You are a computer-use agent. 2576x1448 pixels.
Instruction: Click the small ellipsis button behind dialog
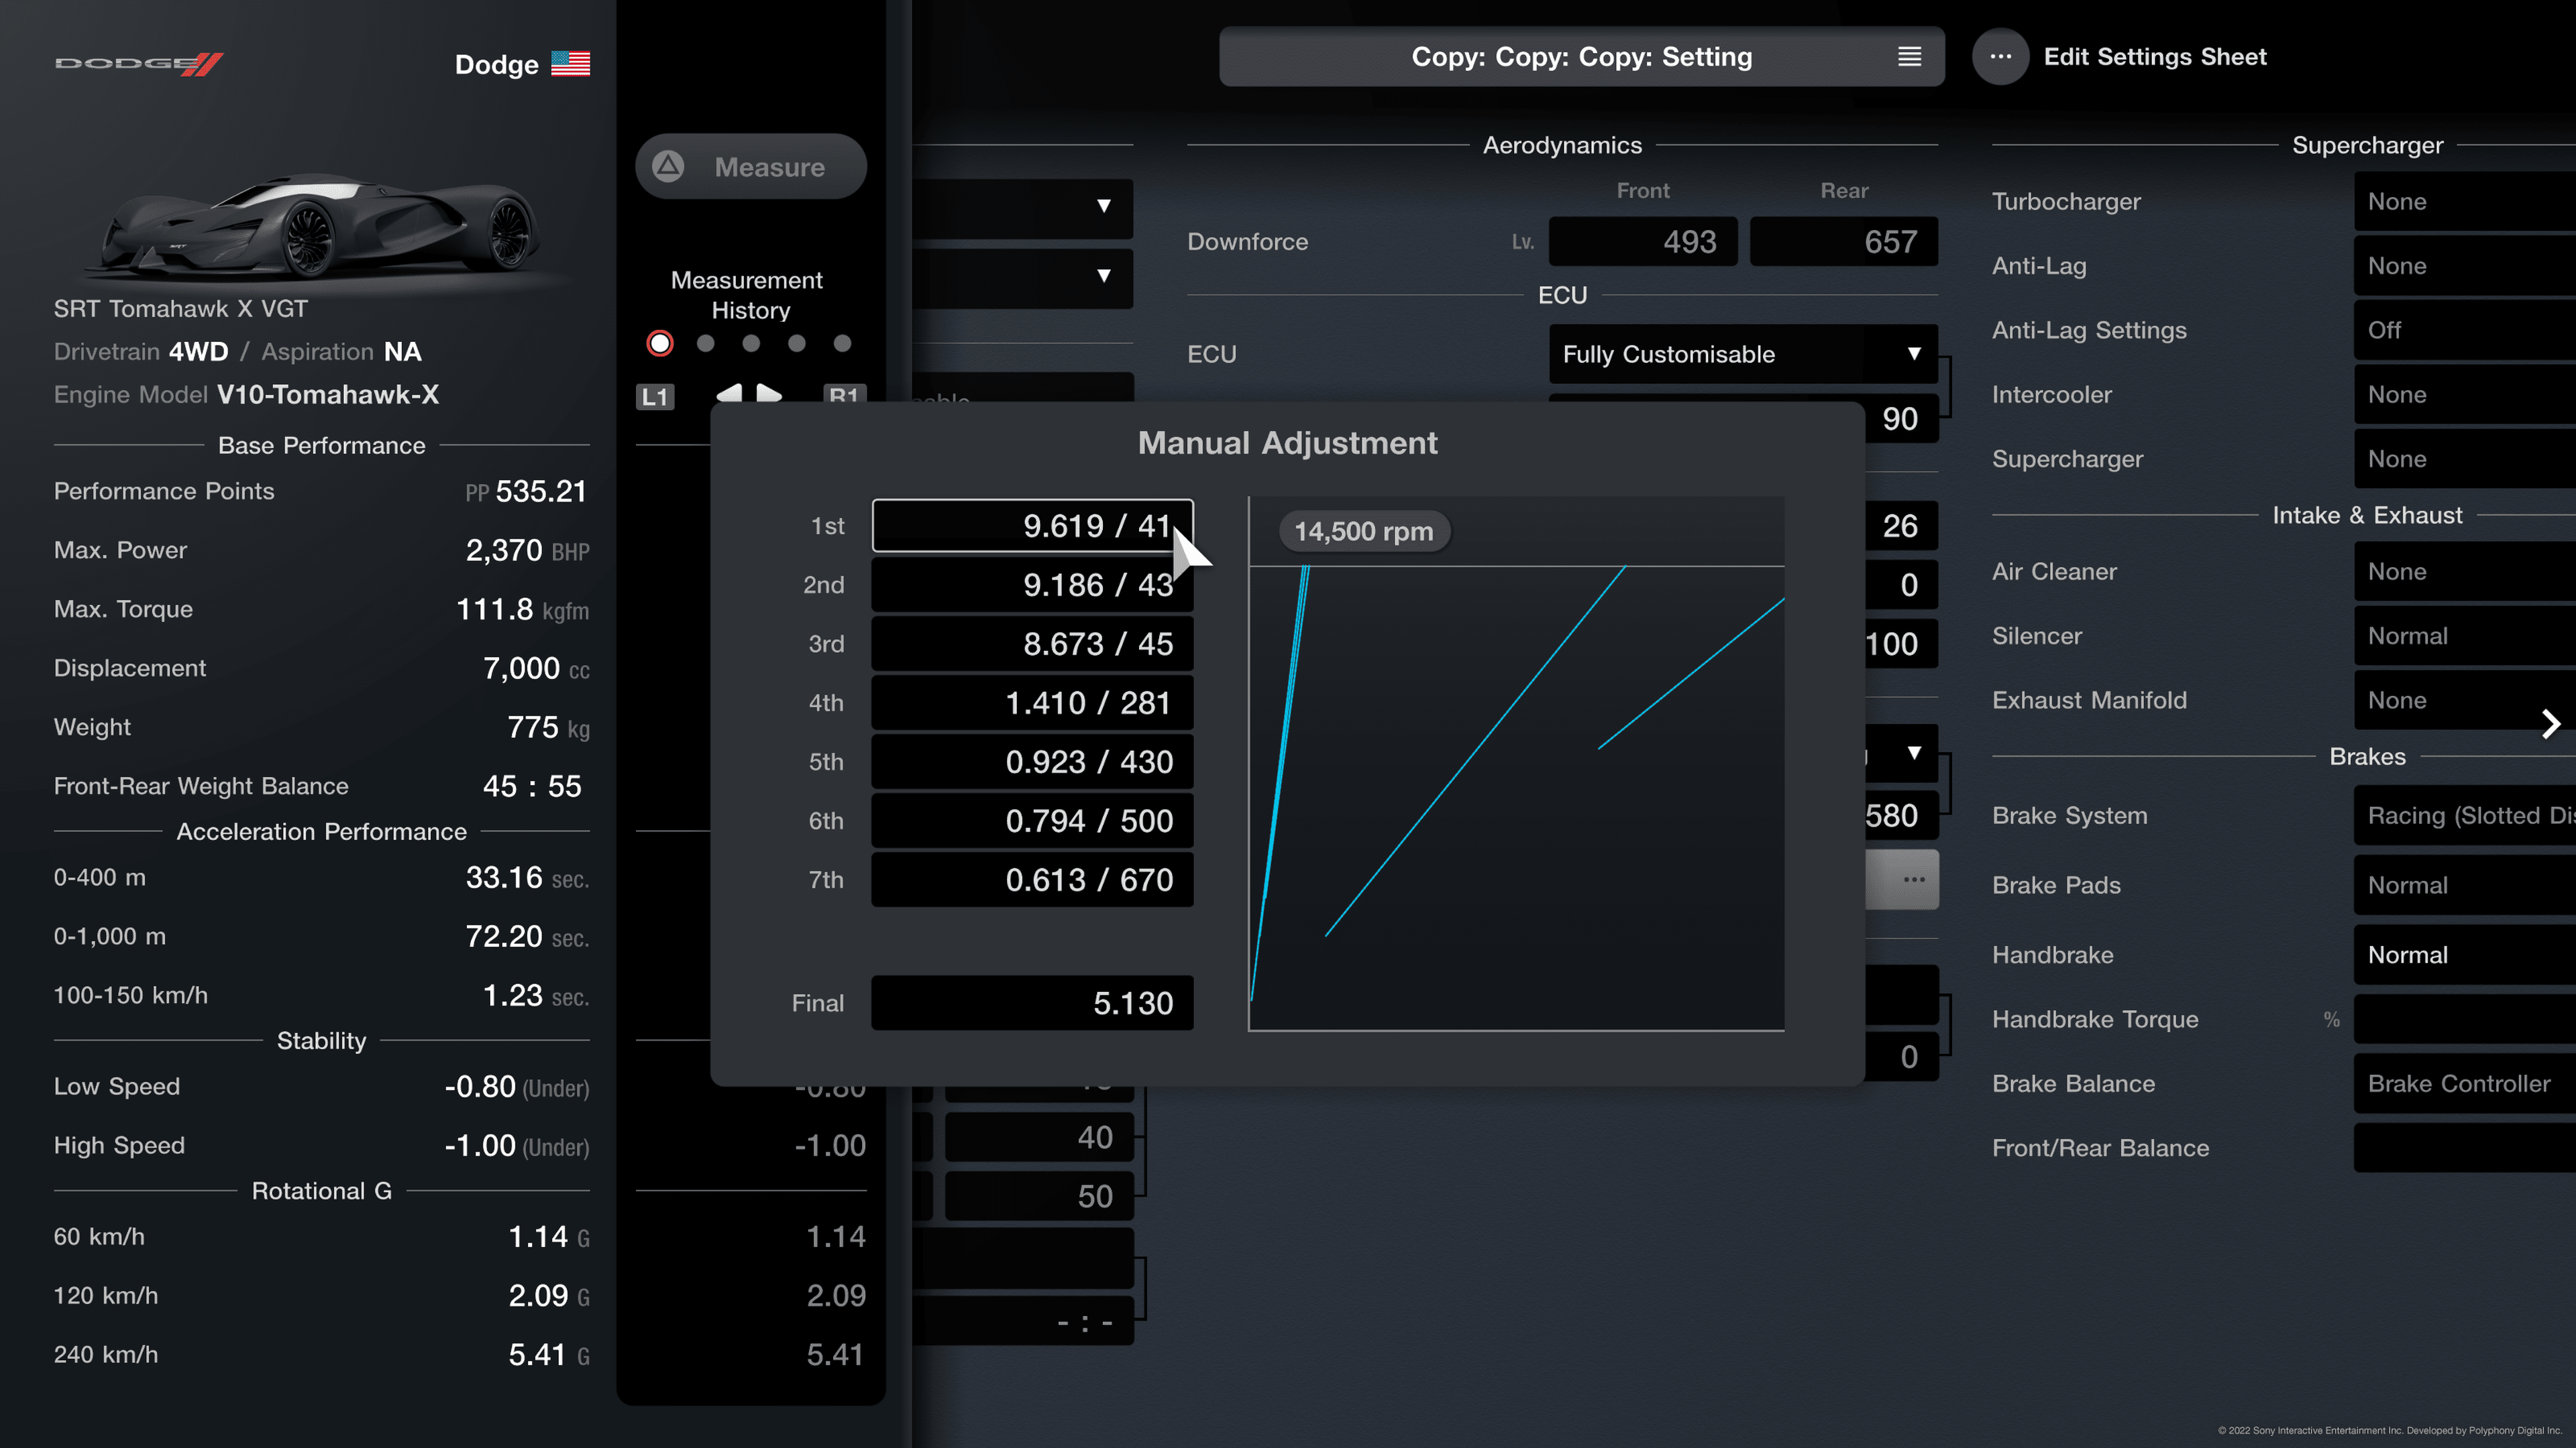click(x=1913, y=880)
